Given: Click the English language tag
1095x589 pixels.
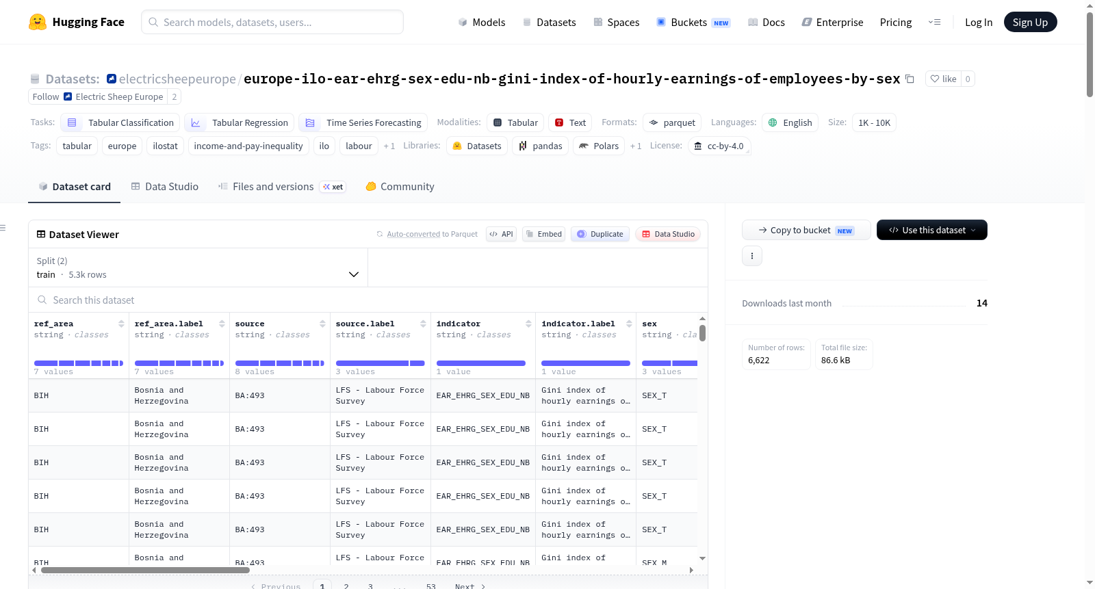Looking at the screenshot, I should point(790,122).
